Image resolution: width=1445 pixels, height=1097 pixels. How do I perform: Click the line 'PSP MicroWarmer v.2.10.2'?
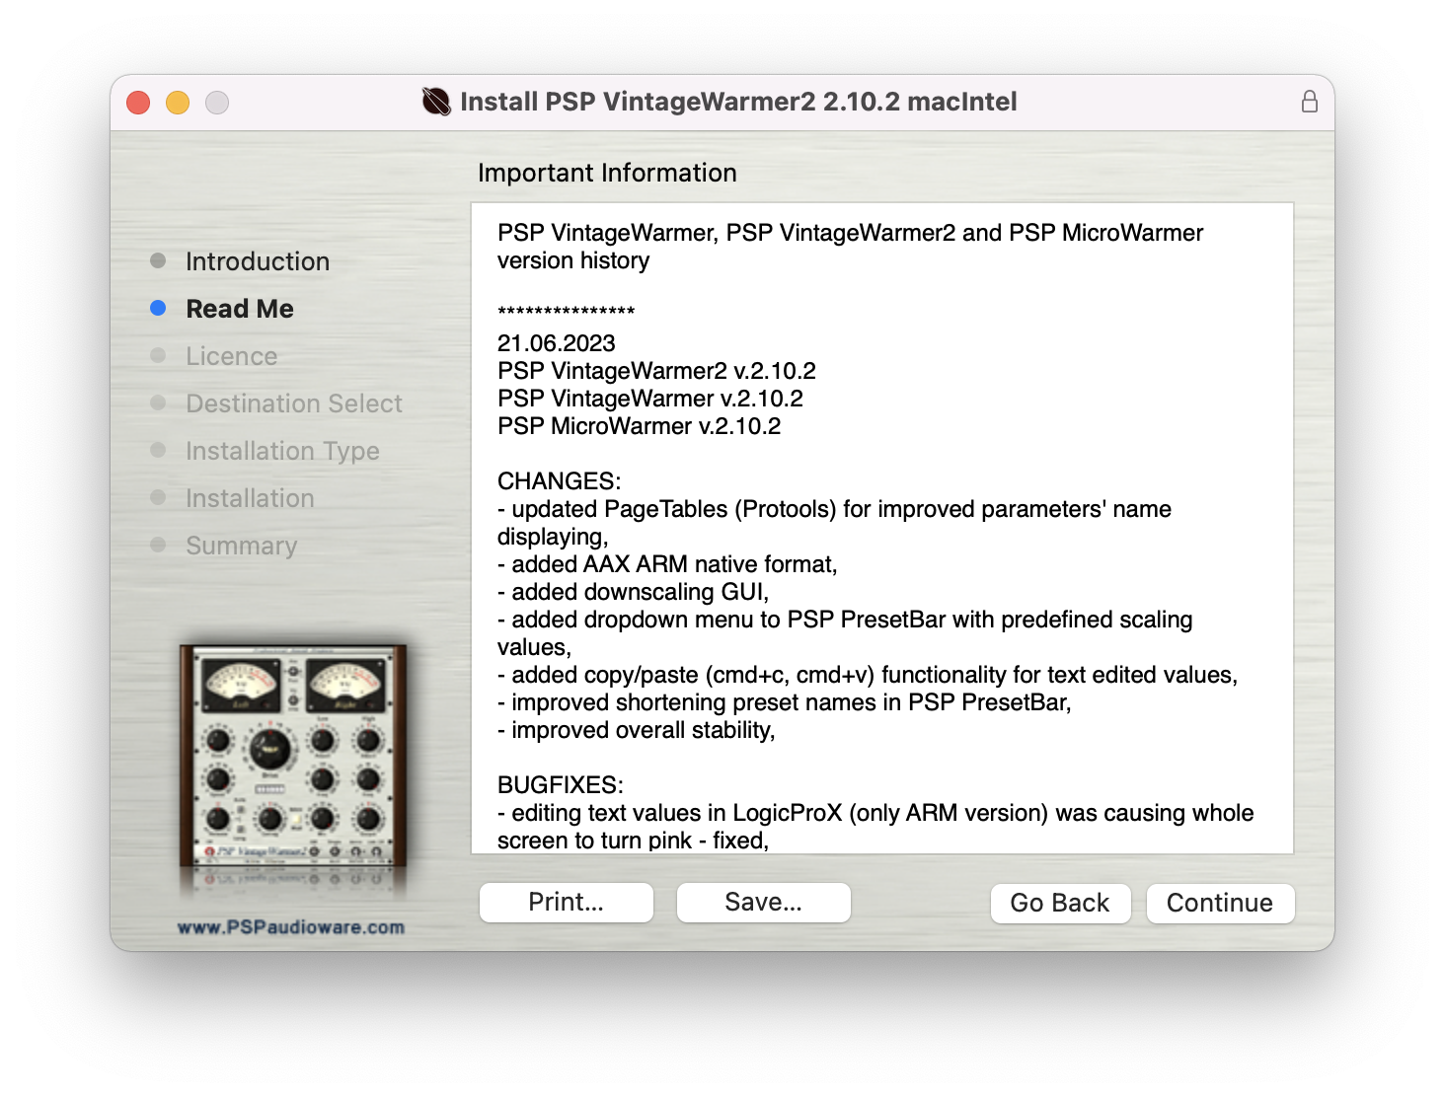[x=640, y=426]
